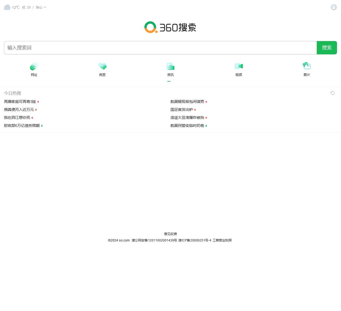This screenshot has height=311, width=341.
Task: Click the 优 20 air quality text
Action: (x=26, y=7)
